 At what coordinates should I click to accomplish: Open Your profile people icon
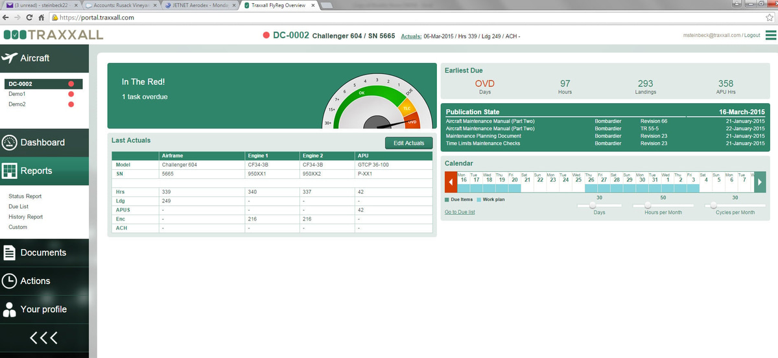(x=10, y=309)
